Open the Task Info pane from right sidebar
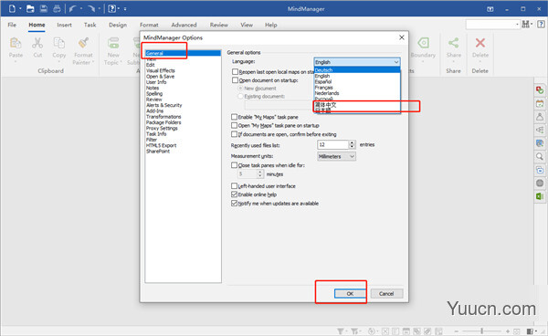548x336 pixels. coord(540,90)
